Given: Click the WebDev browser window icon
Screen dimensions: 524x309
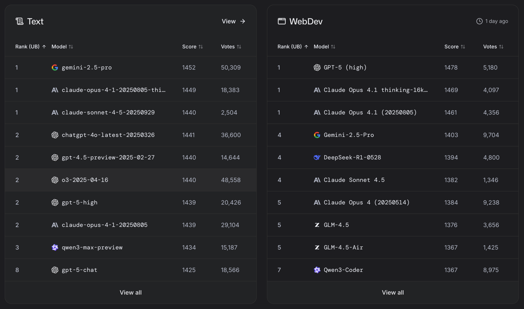Looking at the screenshot, I should tap(282, 21).
